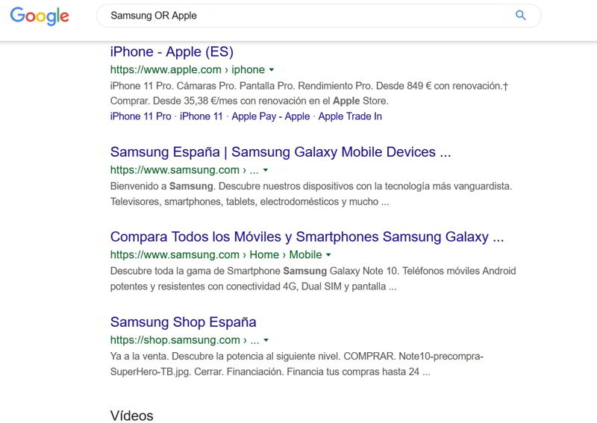This screenshot has width=597, height=423.
Task: Open the iPhone 11 sitelink
Action: pos(201,116)
